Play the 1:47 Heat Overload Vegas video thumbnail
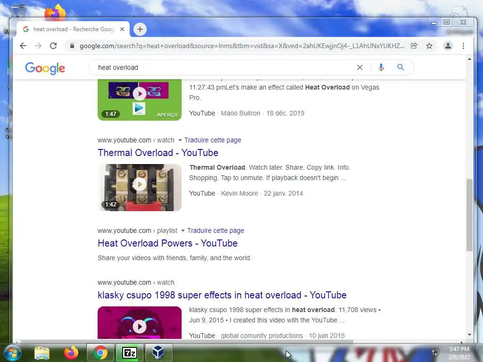 click(x=140, y=99)
